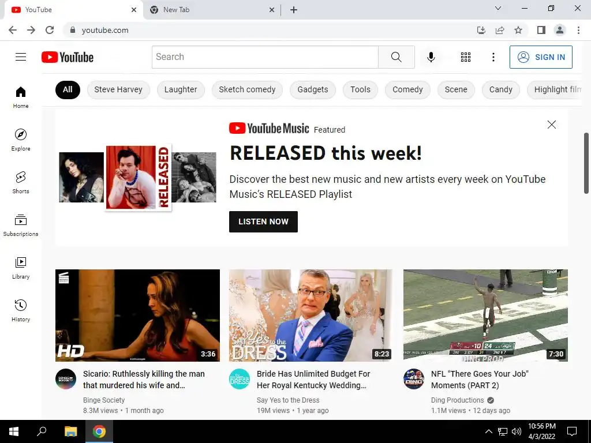Open Say Yes to the Dress channel name
591x443 pixels.
(x=288, y=400)
